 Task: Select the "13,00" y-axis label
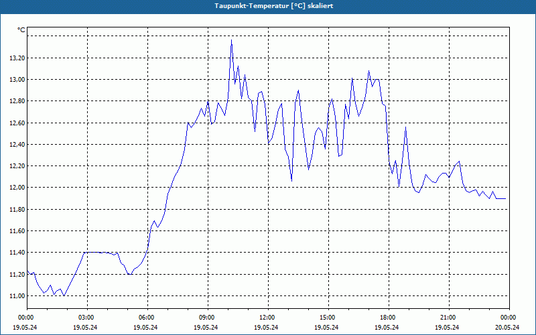point(17,80)
